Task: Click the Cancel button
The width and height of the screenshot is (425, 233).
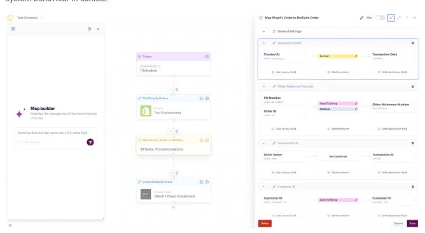Action: click(x=398, y=223)
